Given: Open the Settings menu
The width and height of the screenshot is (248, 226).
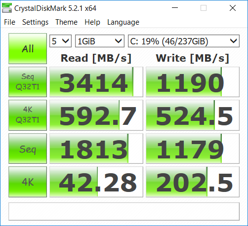Looking at the screenshot, I should pos(35,22).
